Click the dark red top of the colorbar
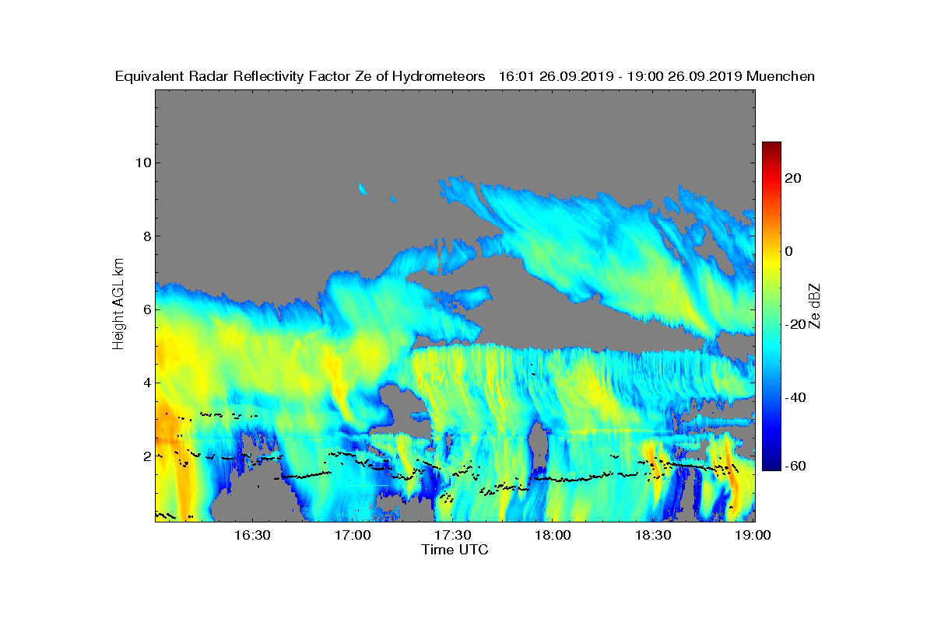Image resolution: width=934 pixels, height=622 pixels. [x=771, y=148]
